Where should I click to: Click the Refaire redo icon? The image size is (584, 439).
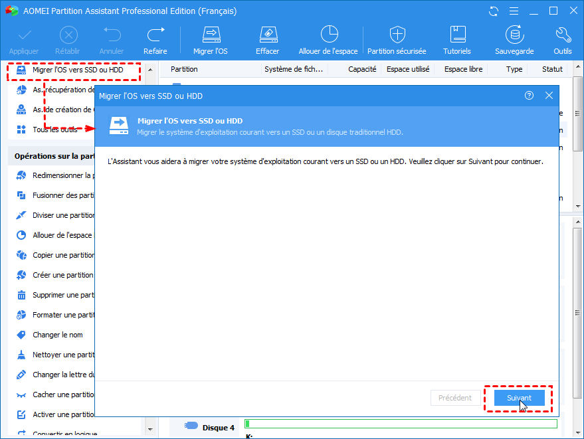point(155,36)
